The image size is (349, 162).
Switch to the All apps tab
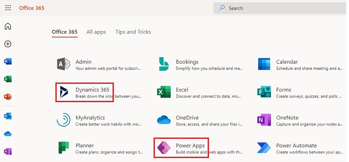96,32
